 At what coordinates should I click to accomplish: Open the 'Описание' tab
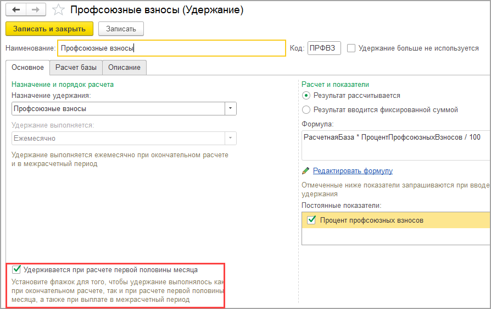[x=124, y=68]
